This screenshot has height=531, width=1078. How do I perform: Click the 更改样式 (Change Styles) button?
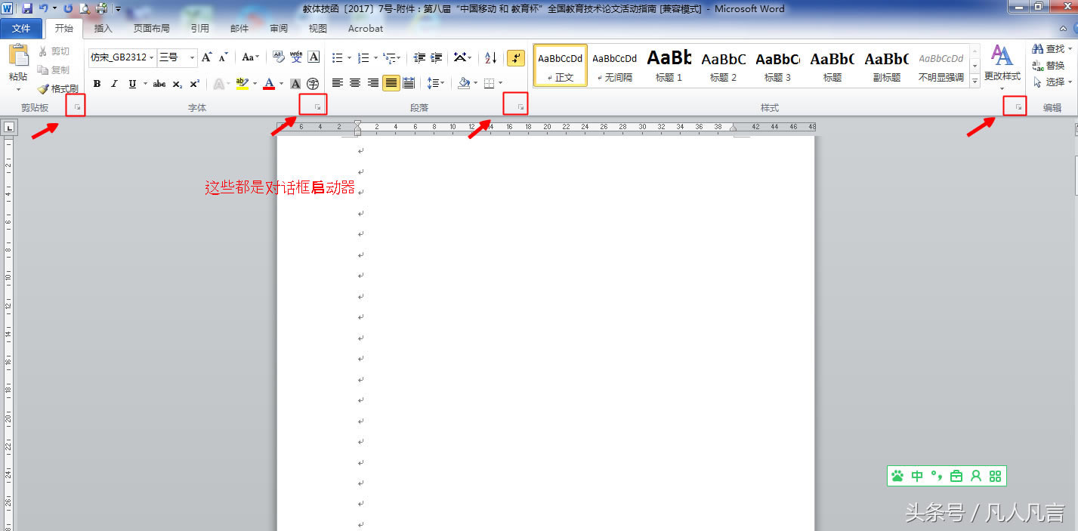pos(1002,64)
